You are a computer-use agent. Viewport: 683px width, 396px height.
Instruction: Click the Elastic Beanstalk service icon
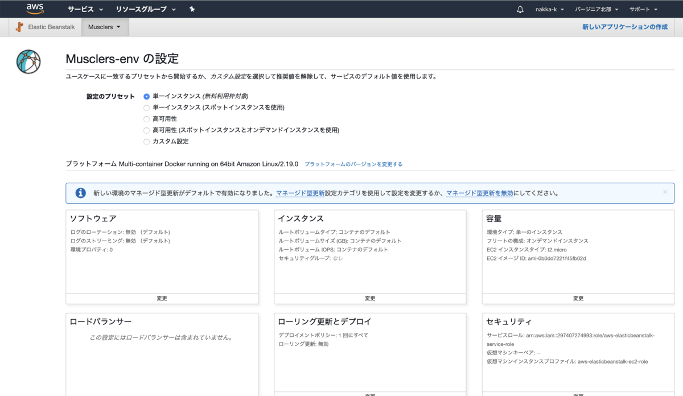coord(20,27)
